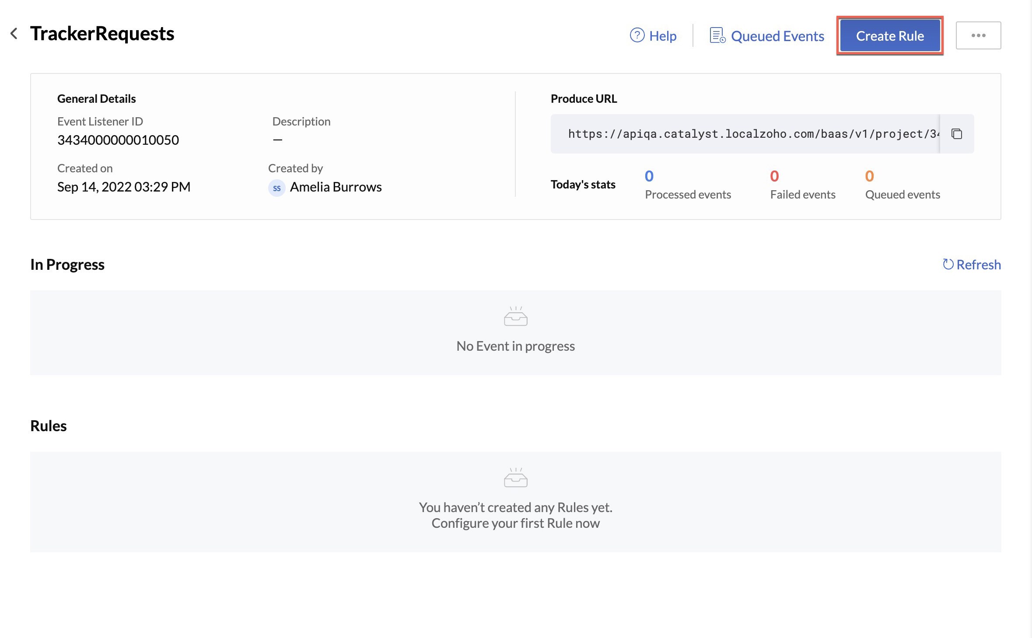This screenshot has height=638, width=1032.
Task: Open the Queued Events page
Action: (778, 36)
